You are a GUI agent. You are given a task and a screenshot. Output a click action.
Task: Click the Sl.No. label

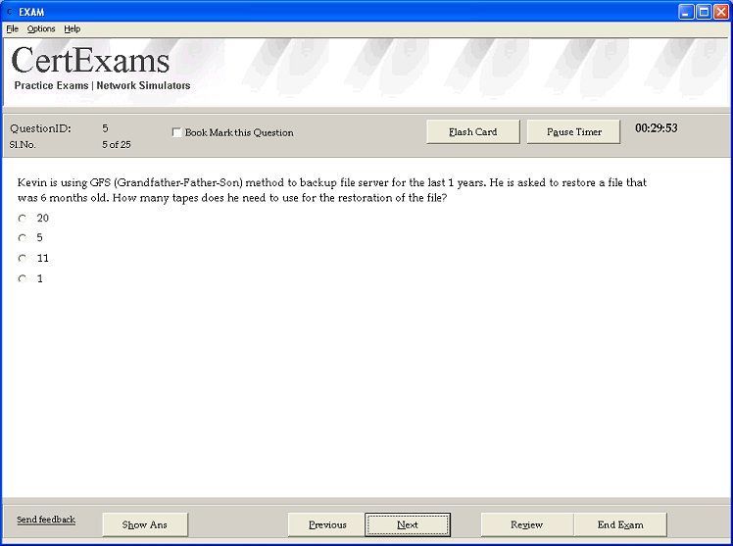(x=23, y=145)
